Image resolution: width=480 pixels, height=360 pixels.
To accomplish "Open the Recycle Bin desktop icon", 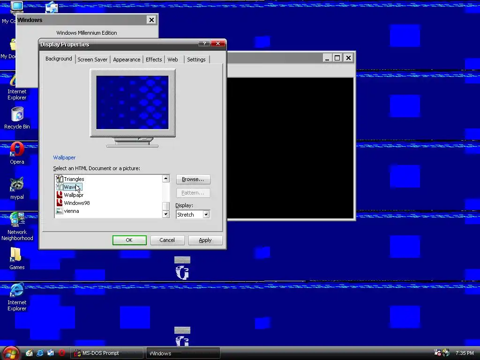I will 17,118.
